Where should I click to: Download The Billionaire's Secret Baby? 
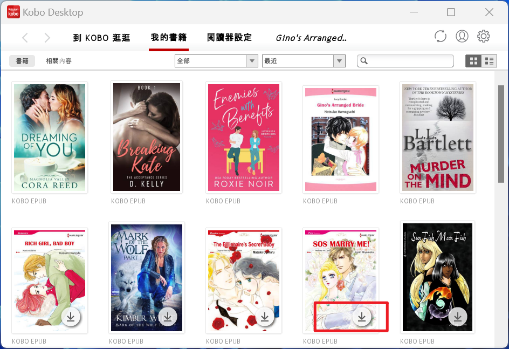[x=265, y=317]
